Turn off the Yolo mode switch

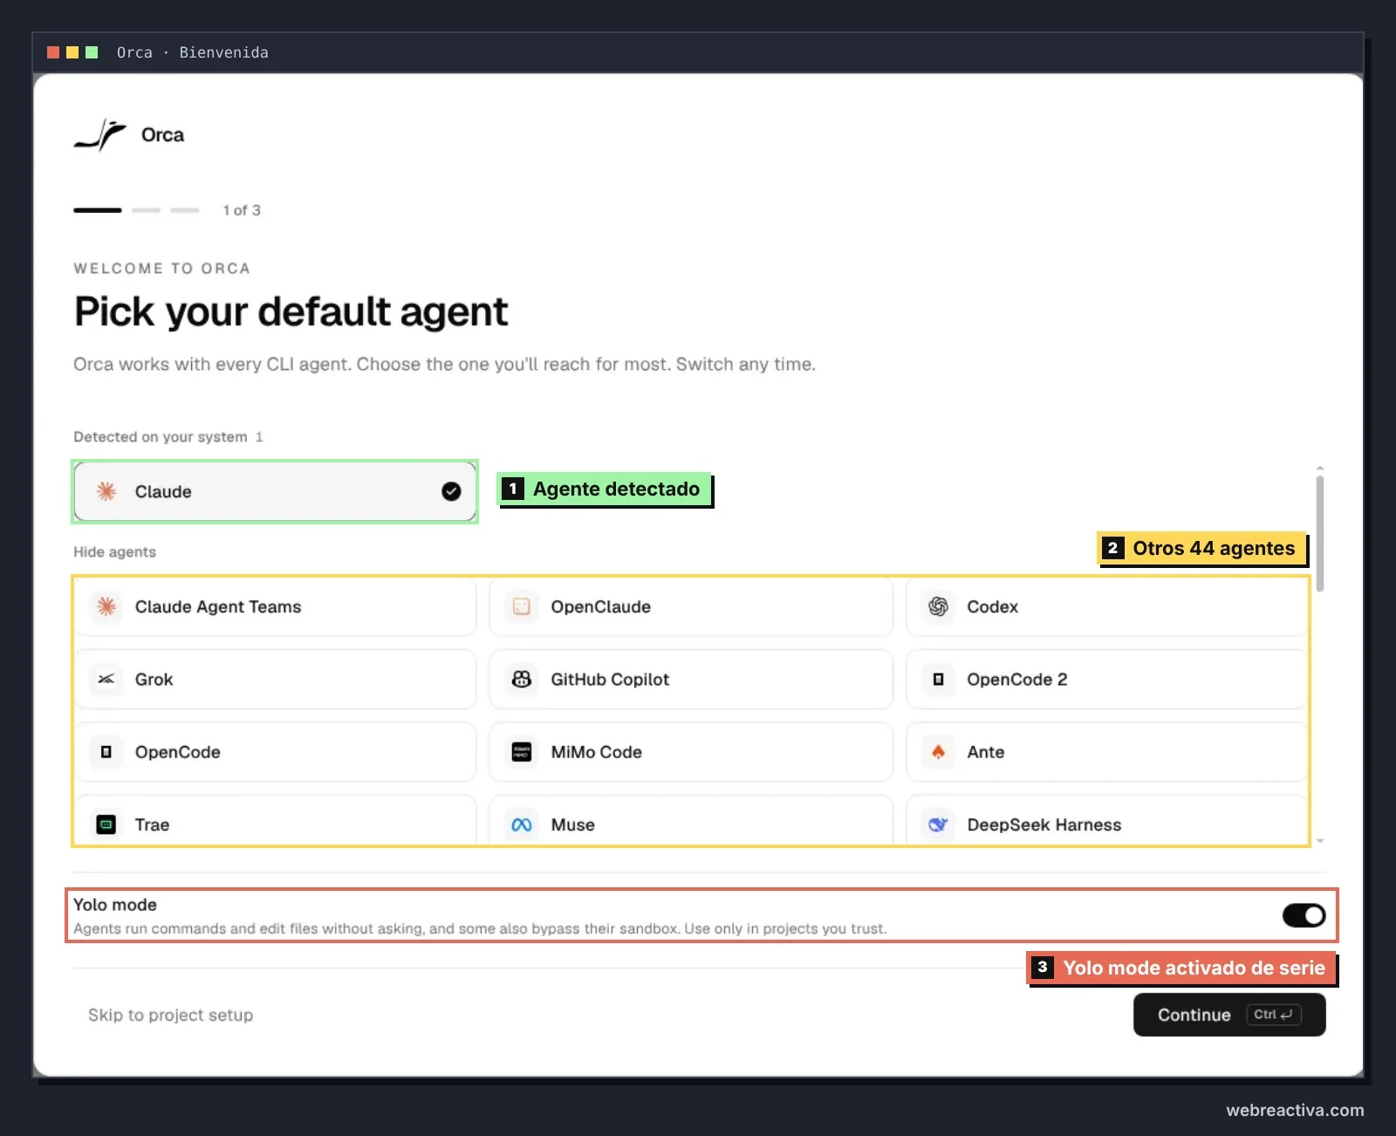1304,915
